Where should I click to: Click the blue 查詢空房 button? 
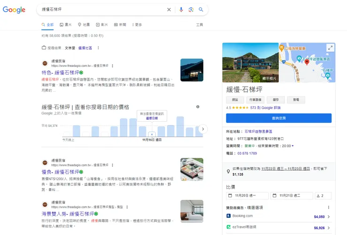coord(279,118)
